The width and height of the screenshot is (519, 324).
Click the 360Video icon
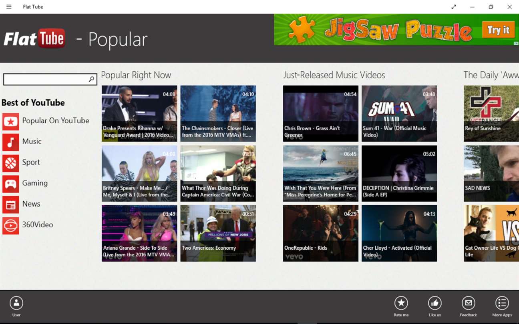[10, 225]
